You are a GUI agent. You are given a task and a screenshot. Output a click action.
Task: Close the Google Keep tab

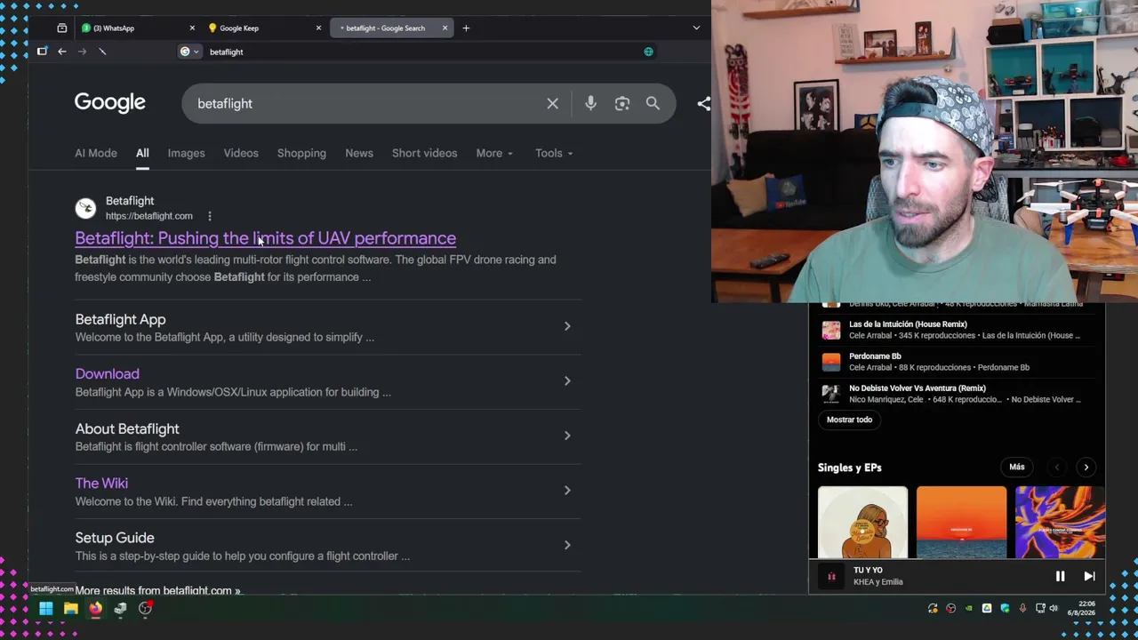pos(318,28)
